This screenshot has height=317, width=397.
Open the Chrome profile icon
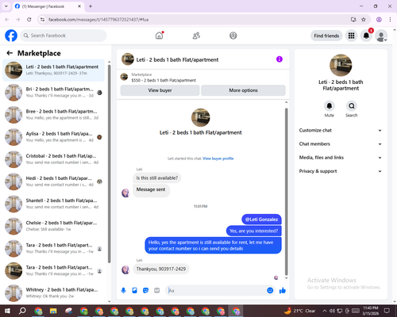click(379, 19)
